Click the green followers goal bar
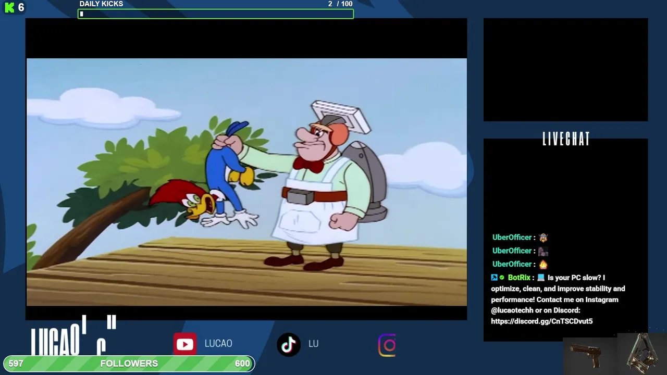667x375 pixels. [x=129, y=364]
